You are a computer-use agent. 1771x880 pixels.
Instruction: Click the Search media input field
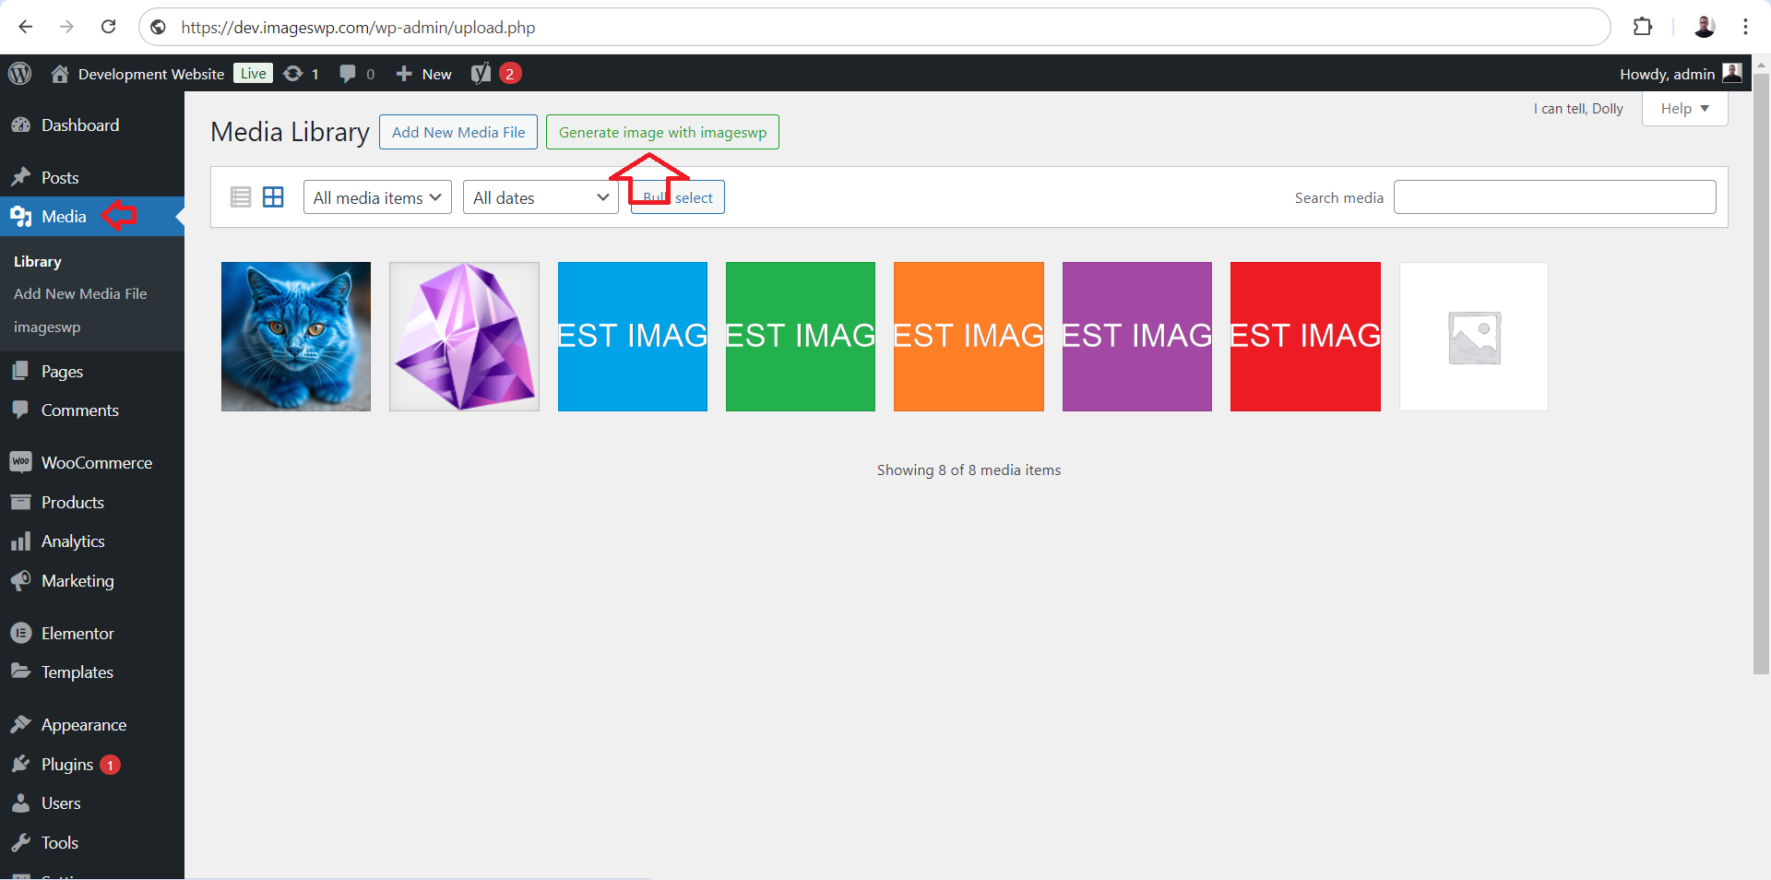pos(1554,197)
